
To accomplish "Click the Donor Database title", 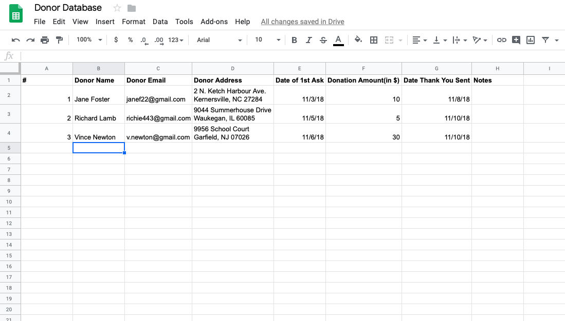I will [x=68, y=8].
